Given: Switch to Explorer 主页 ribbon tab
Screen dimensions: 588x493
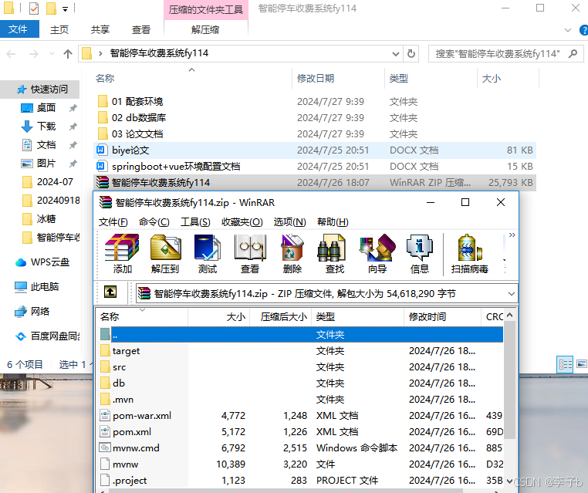Looking at the screenshot, I should click(x=59, y=29).
